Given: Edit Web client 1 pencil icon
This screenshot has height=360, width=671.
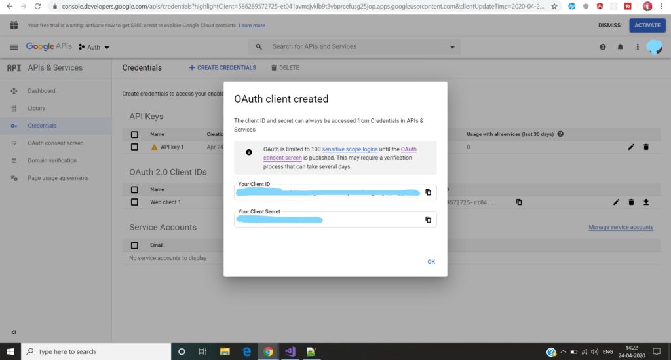Looking at the screenshot, I should [616, 202].
